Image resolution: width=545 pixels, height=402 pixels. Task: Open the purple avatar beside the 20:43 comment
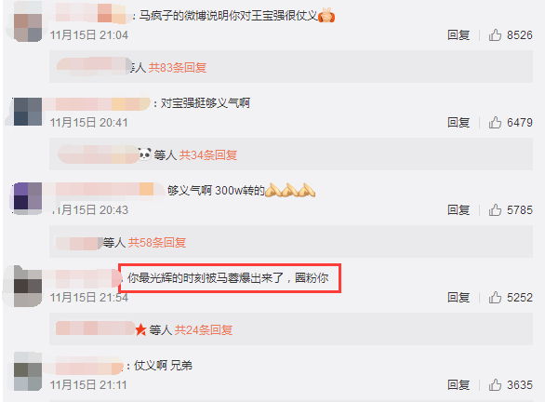pos(28,196)
